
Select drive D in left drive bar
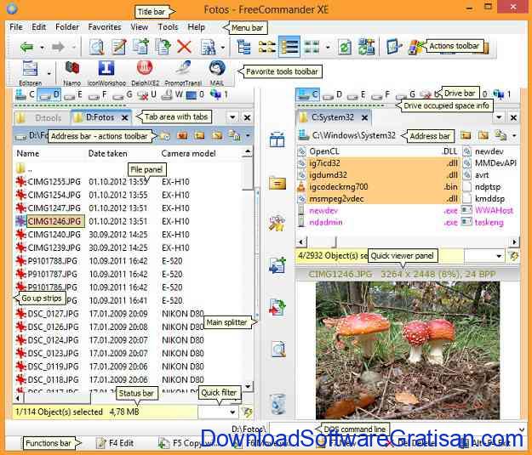point(49,94)
